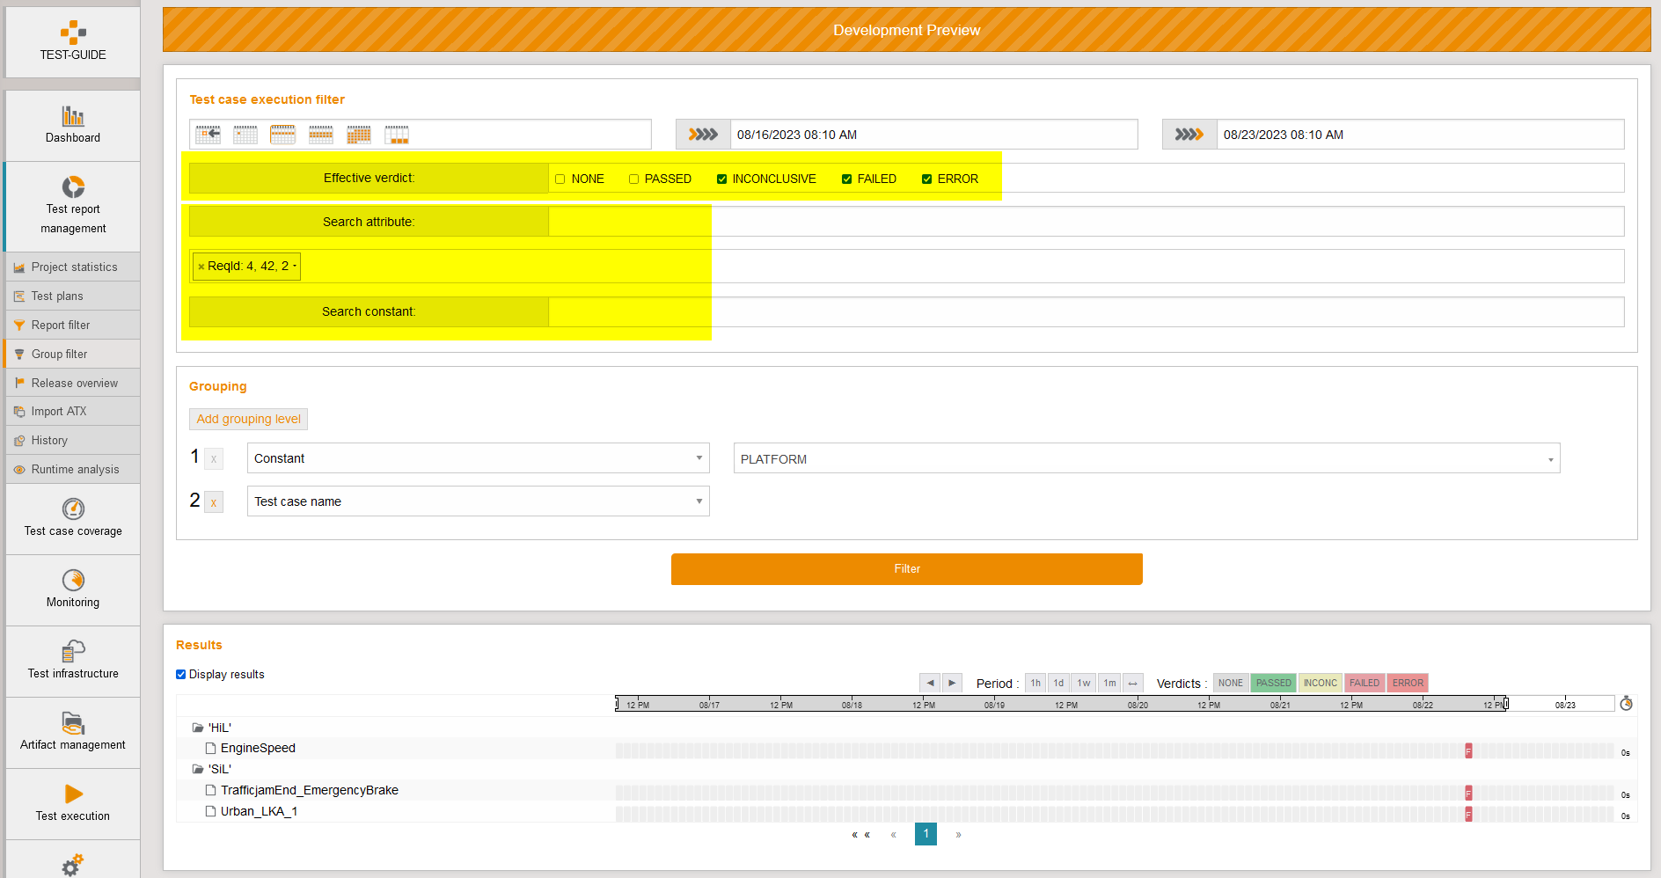Click the arrows icon before the start date
This screenshot has height=878, width=1661.
click(x=703, y=135)
